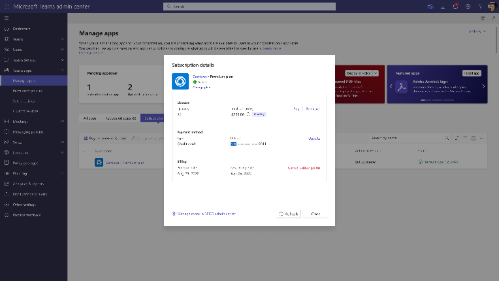Switch to the Requested apps tab

tap(121, 118)
